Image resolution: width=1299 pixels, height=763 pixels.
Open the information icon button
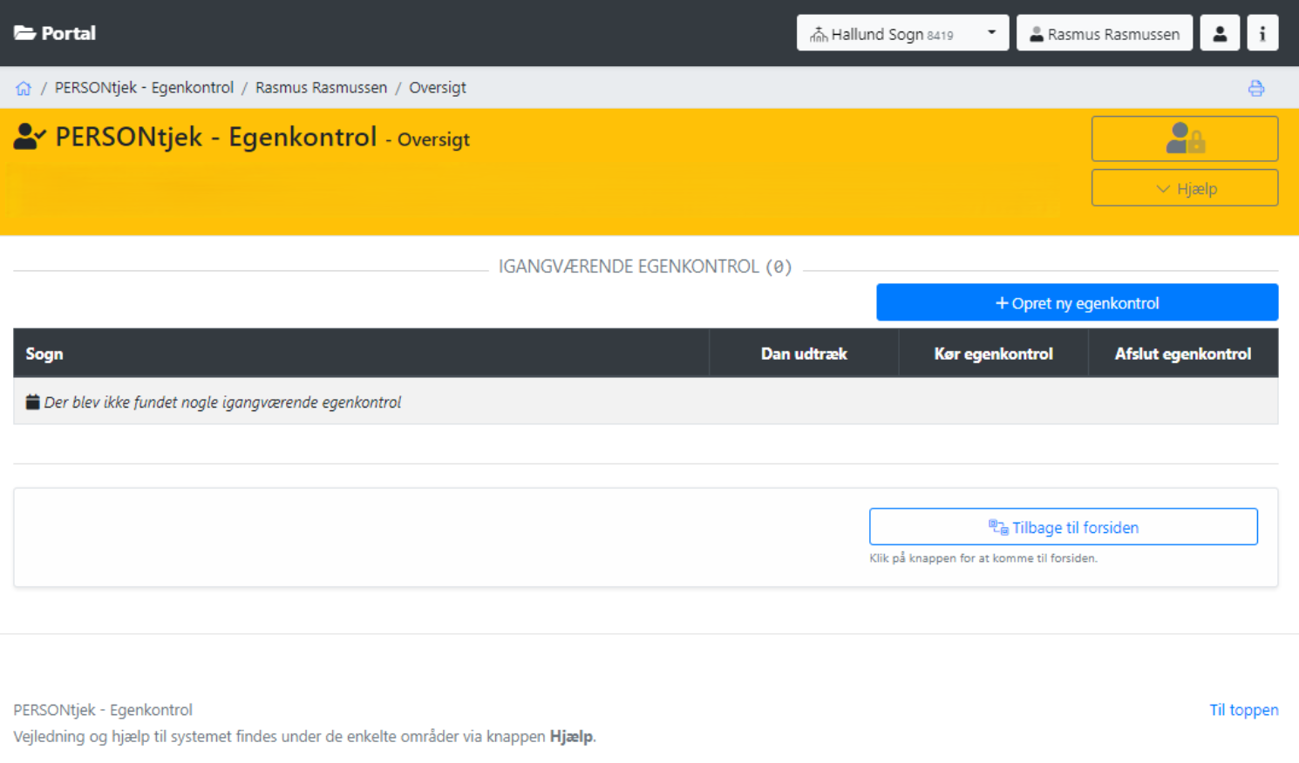tap(1262, 33)
